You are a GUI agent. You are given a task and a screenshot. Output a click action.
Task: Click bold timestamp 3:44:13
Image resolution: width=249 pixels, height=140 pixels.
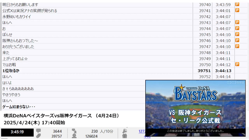click(223, 71)
